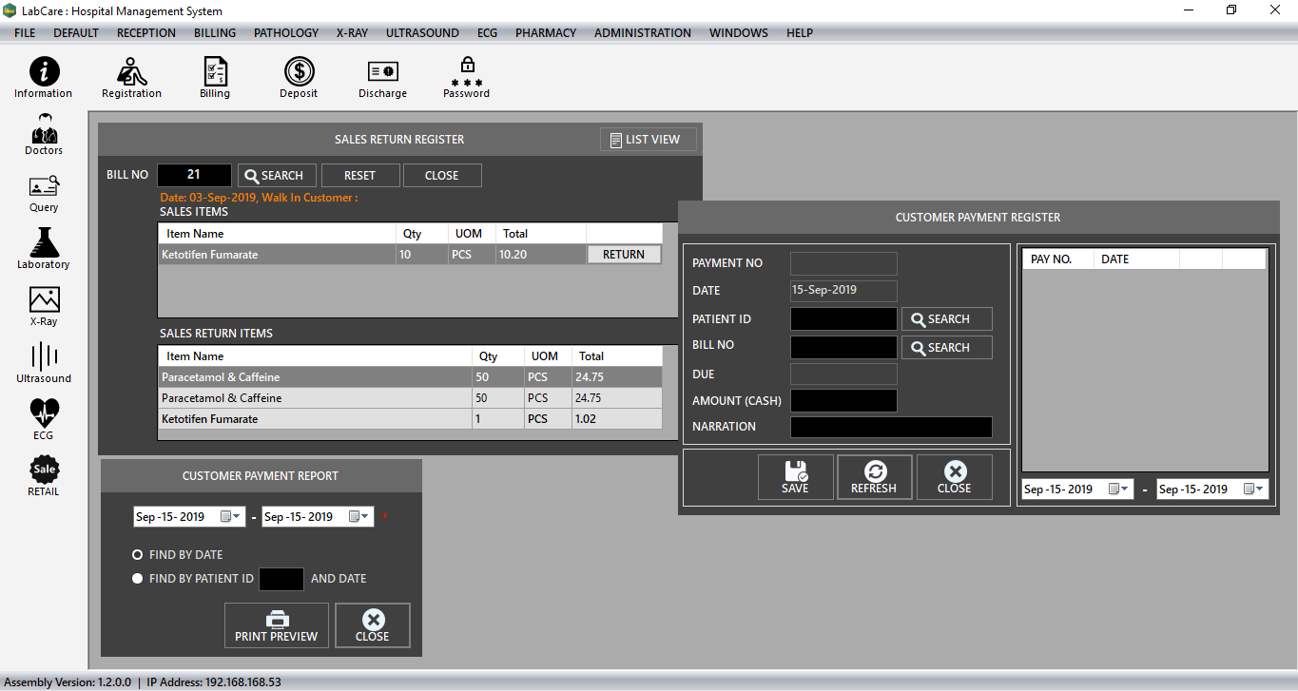This screenshot has height=691, width=1298.
Task: Click Item Name header in Sales Return Items
Action: click(x=316, y=356)
